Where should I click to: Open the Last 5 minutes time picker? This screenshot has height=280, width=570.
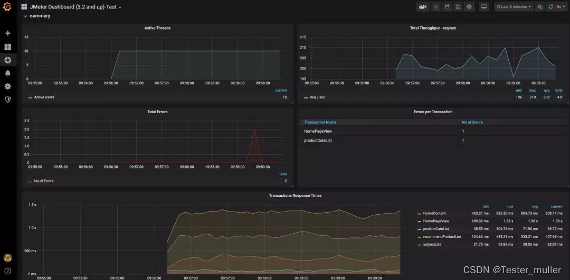514,6
